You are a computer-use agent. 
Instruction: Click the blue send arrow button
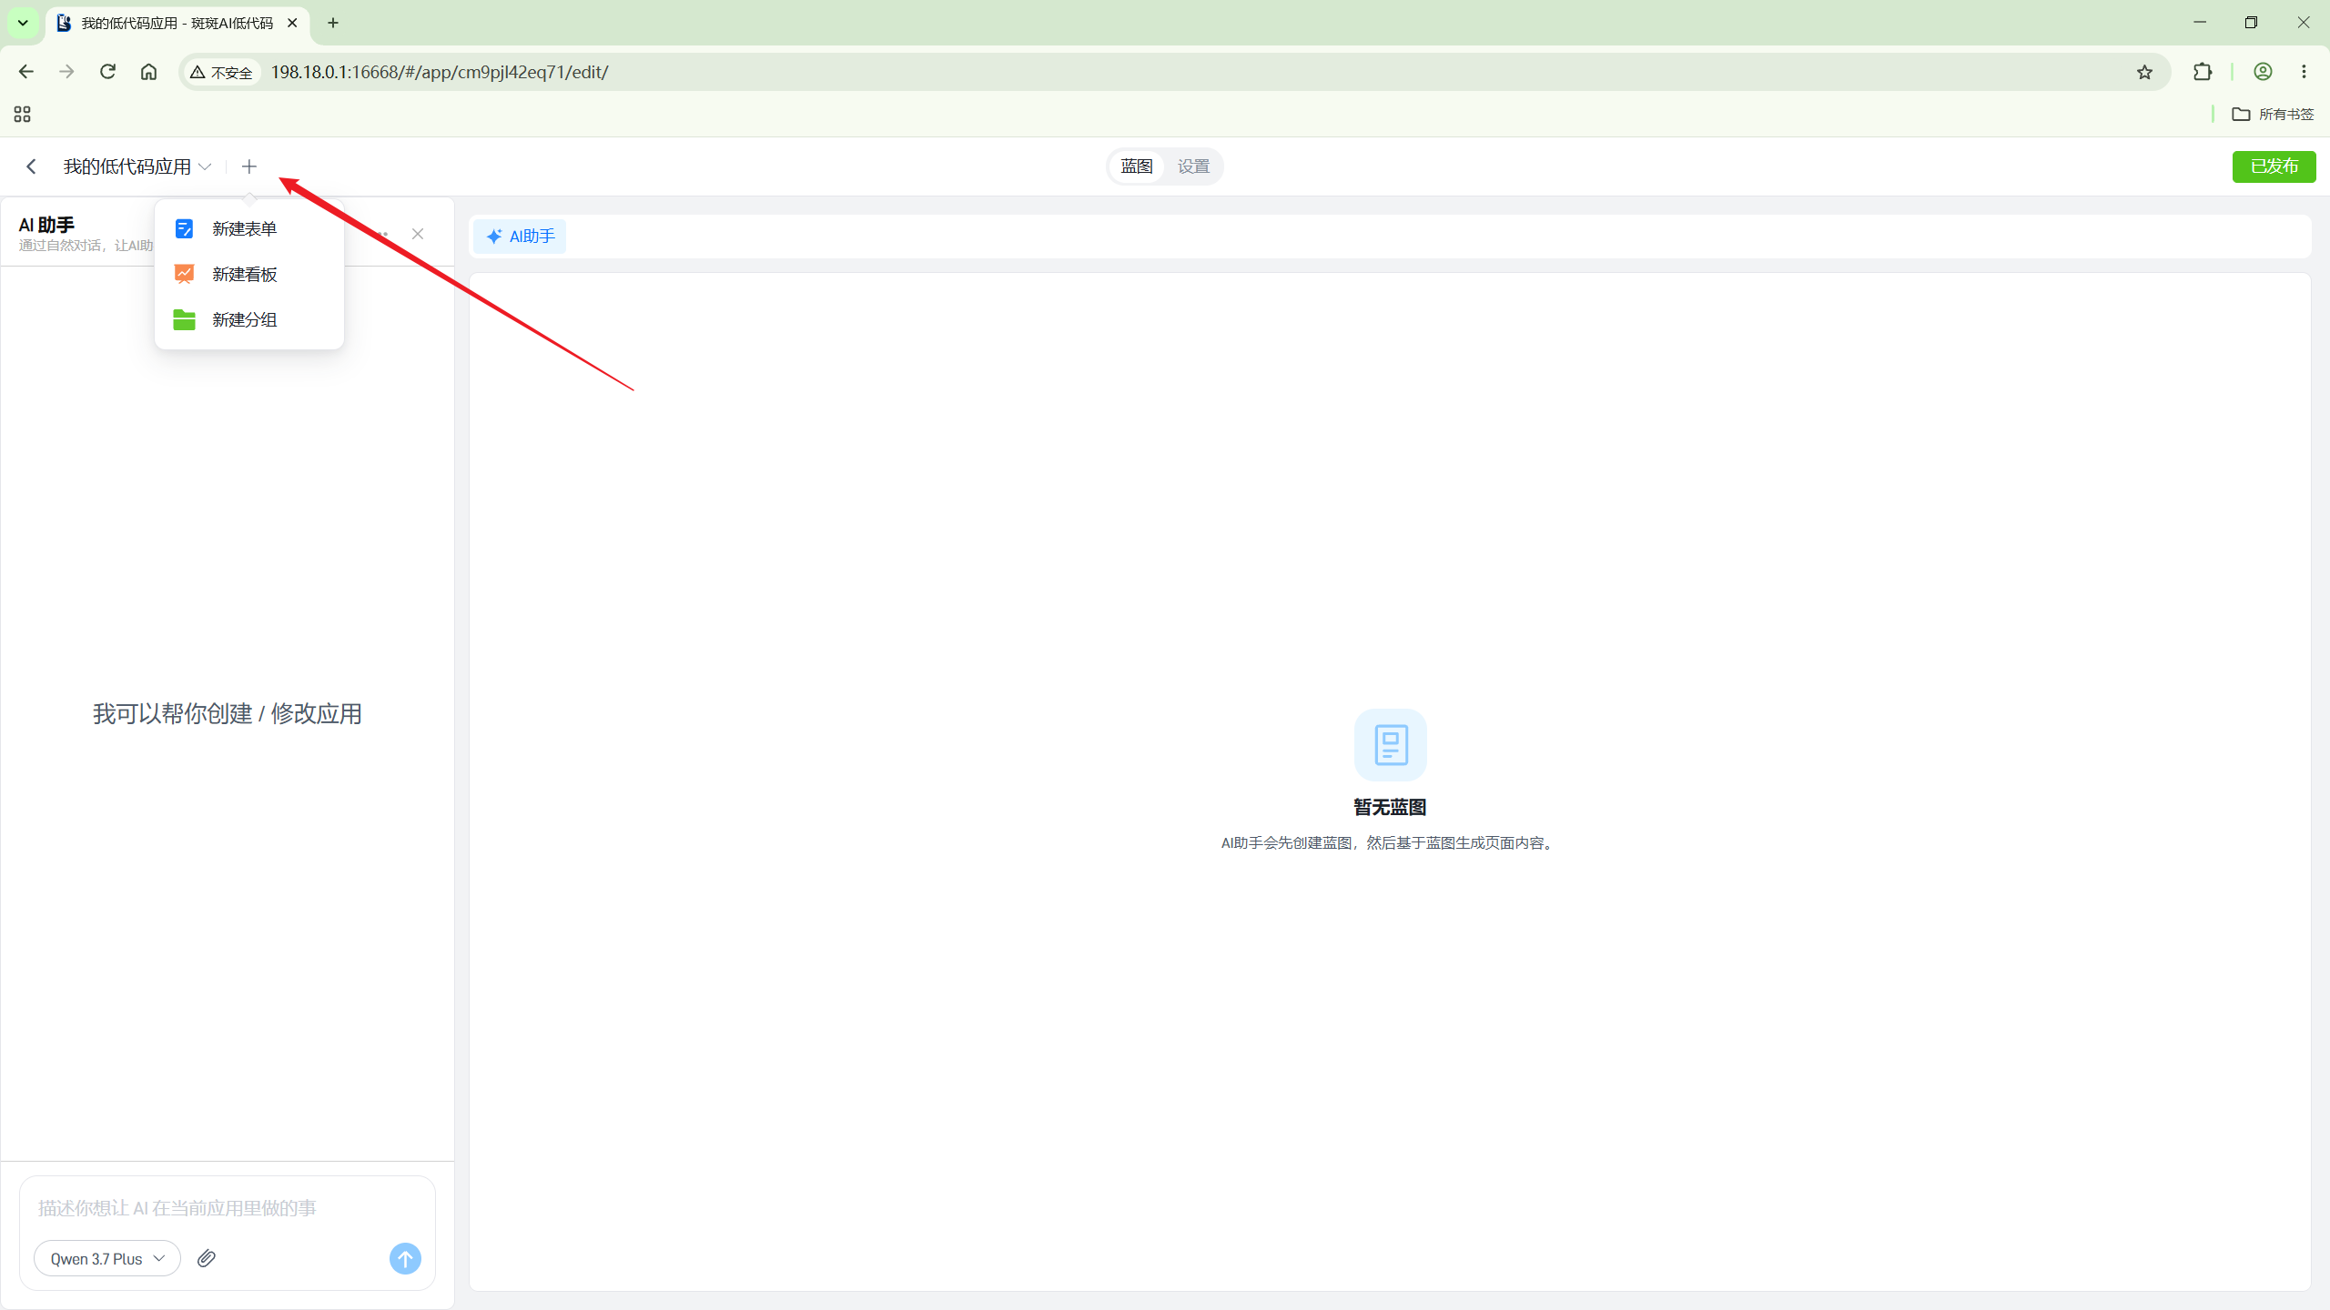point(405,1259)
